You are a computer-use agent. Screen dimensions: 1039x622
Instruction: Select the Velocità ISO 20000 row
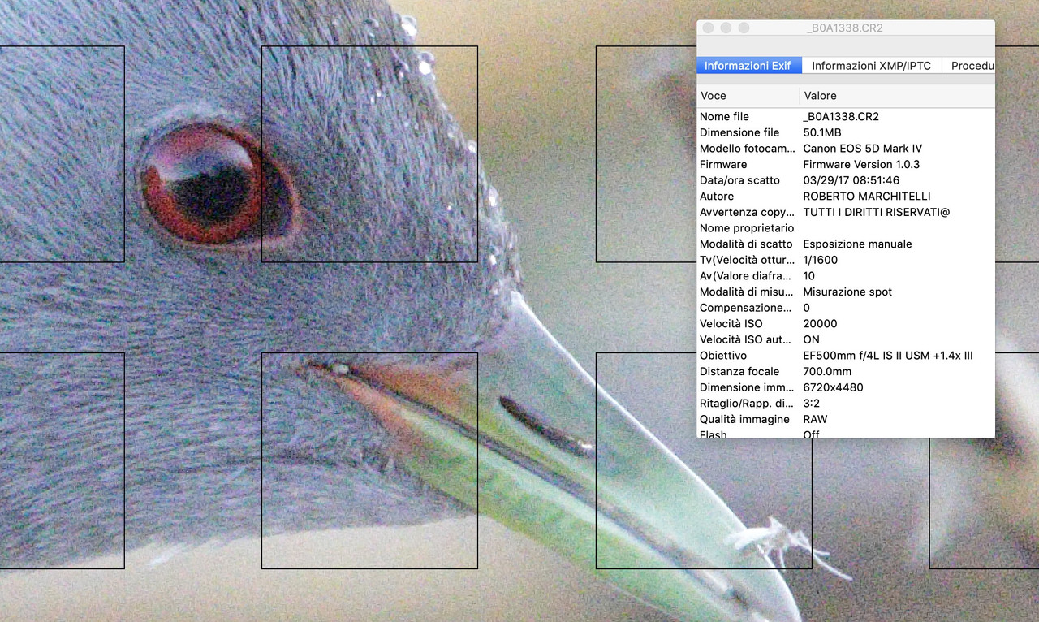(846, 323)
